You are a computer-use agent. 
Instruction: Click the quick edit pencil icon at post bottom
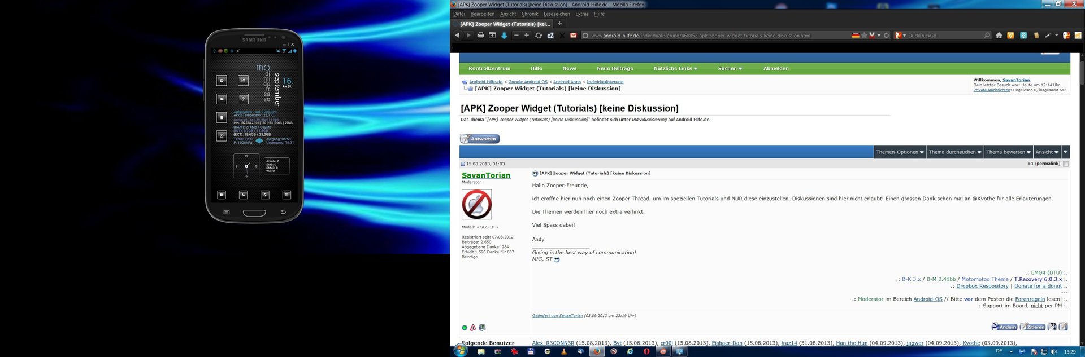[1063, 327]
